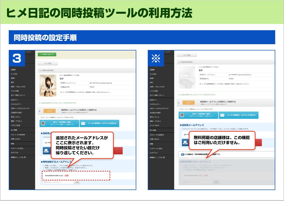Collapse the 投稿用メールアドレス section arrow in step 3 panel
This screenshot has height=201, width=284.
coord(40,111)
